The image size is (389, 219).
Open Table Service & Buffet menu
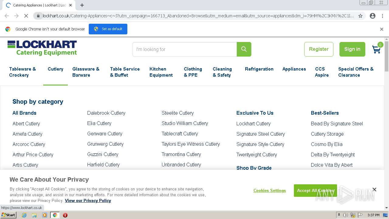[125, 72]
